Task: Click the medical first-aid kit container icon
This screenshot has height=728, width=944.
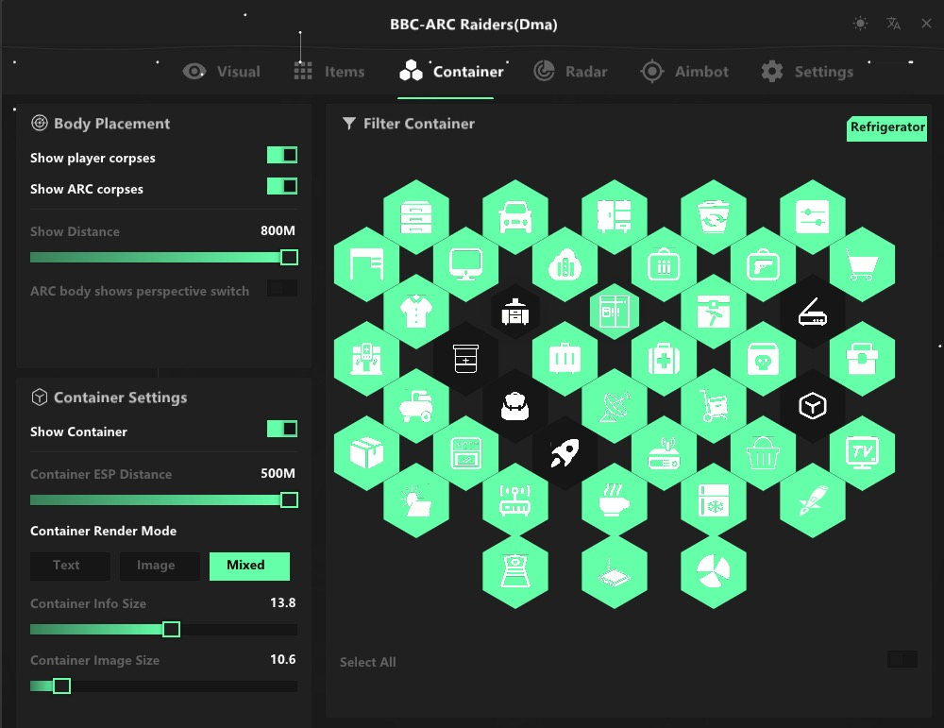Action: tap(664, 359)
